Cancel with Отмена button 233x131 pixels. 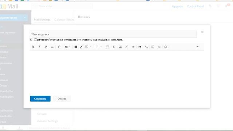pyautogui.click(x=62, y=99)
